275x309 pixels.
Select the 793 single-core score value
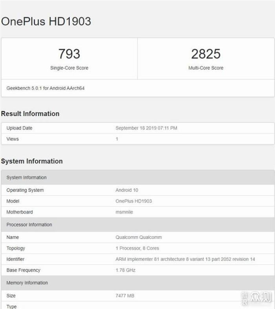point(69,54)
